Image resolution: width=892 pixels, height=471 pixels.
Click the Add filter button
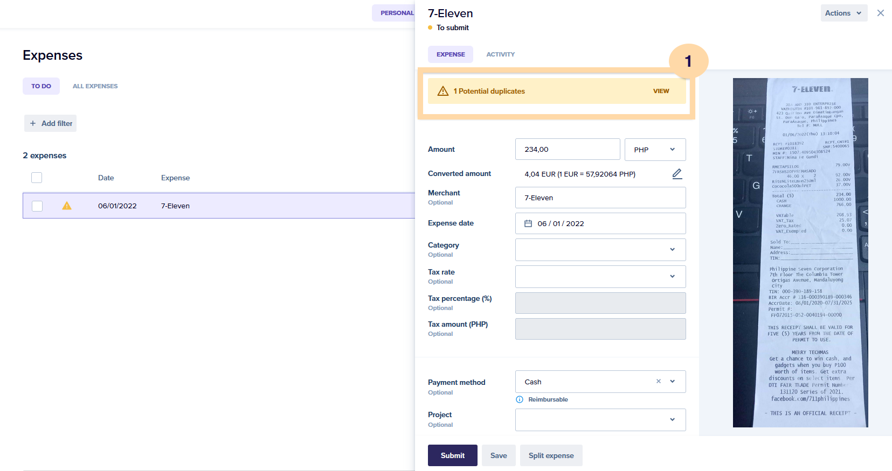[50, 123]
